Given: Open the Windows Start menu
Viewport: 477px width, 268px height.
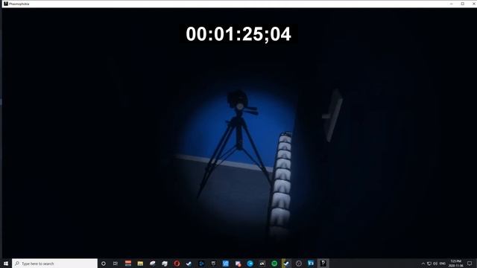Looking at the screenshot, I should click(6, 264).
